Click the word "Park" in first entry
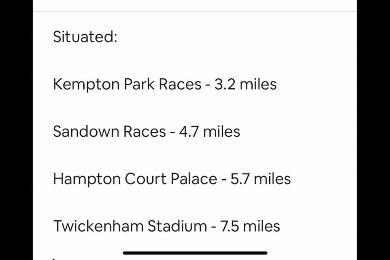Viewport: 390px width, 260px height. click(139, 84)
